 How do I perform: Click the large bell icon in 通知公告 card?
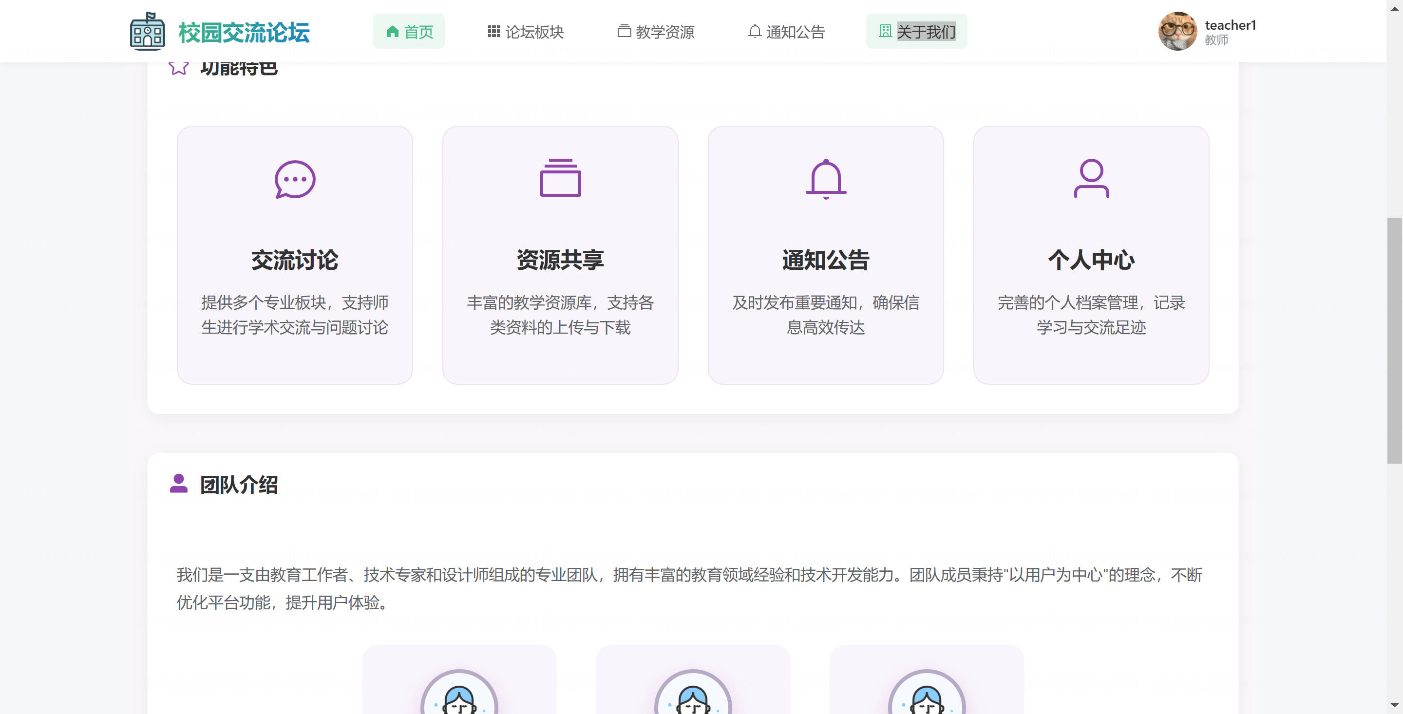(x=826, y=179)
